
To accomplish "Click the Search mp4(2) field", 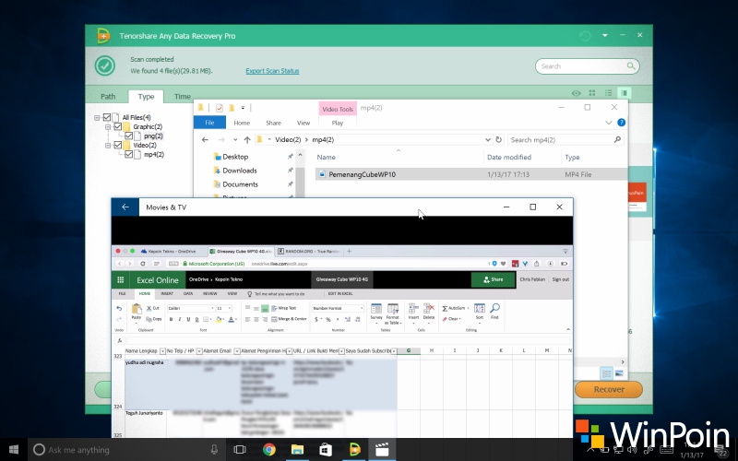I will click(565, 140).
